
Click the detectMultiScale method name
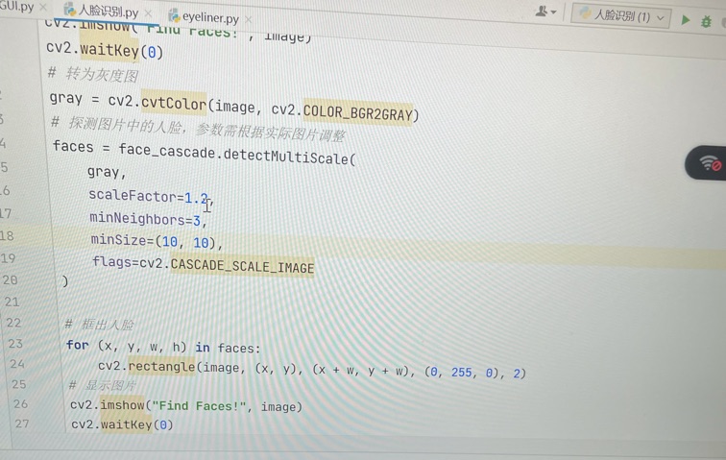(286, 157)
